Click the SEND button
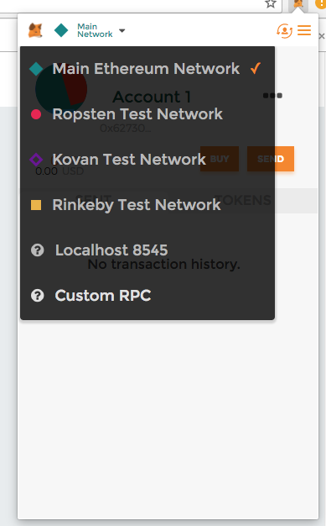This screenshot has width=326, height=526. pyautogui.click(x=271, y=159)
